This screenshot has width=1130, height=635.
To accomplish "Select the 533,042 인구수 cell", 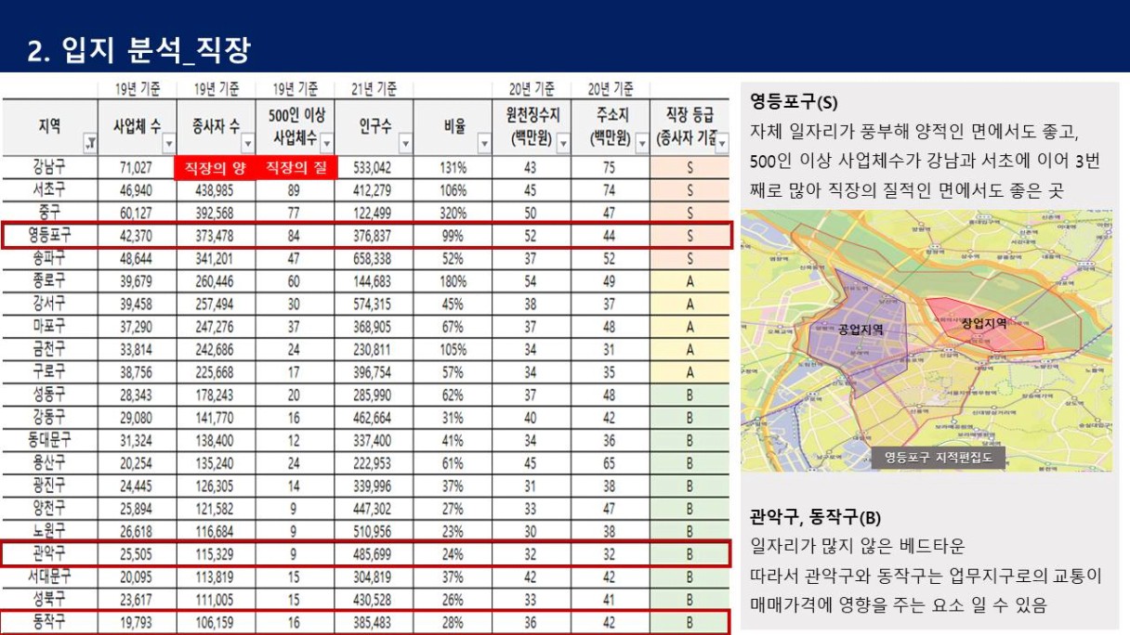I will (x=373, y=168).
